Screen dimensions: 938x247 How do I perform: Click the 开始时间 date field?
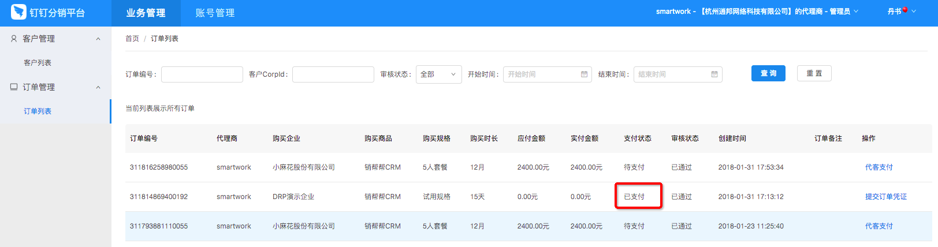tap(548, 74)
